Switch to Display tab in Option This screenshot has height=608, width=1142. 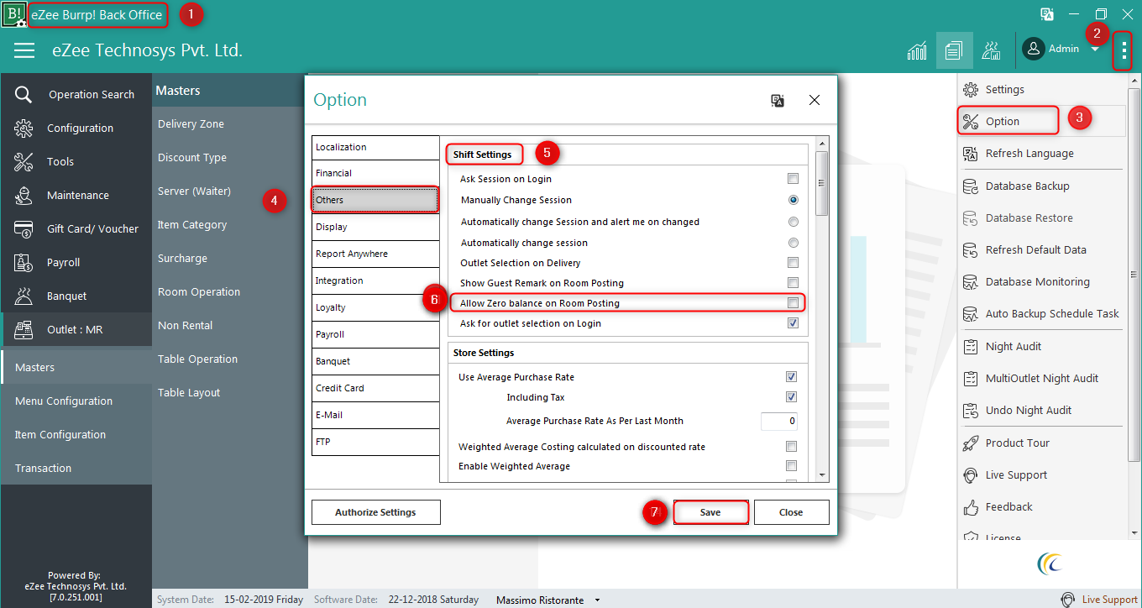tap(375, 227)
